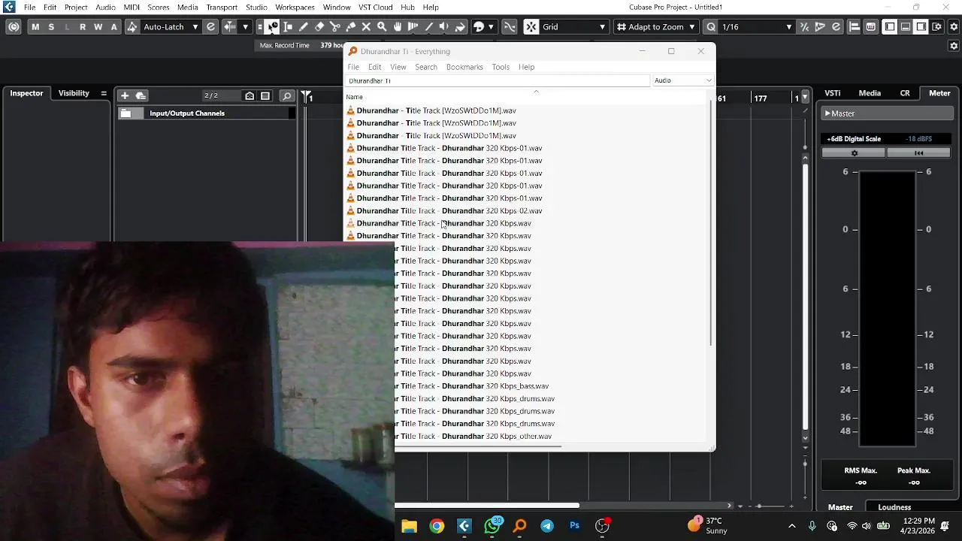Toggle global Solo S button
This screenshot has height=541, width=962.
51,26
